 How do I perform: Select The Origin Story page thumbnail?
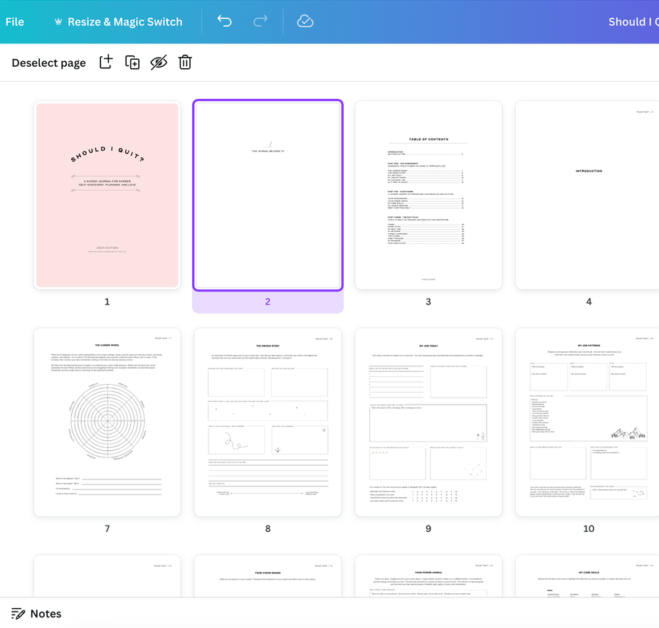[x=268, y=422]
